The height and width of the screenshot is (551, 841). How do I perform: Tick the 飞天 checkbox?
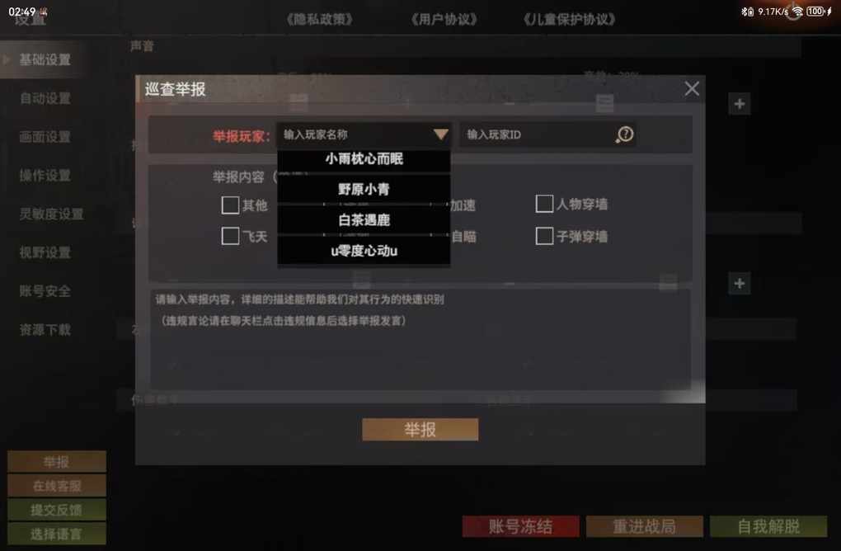[230, 236]
